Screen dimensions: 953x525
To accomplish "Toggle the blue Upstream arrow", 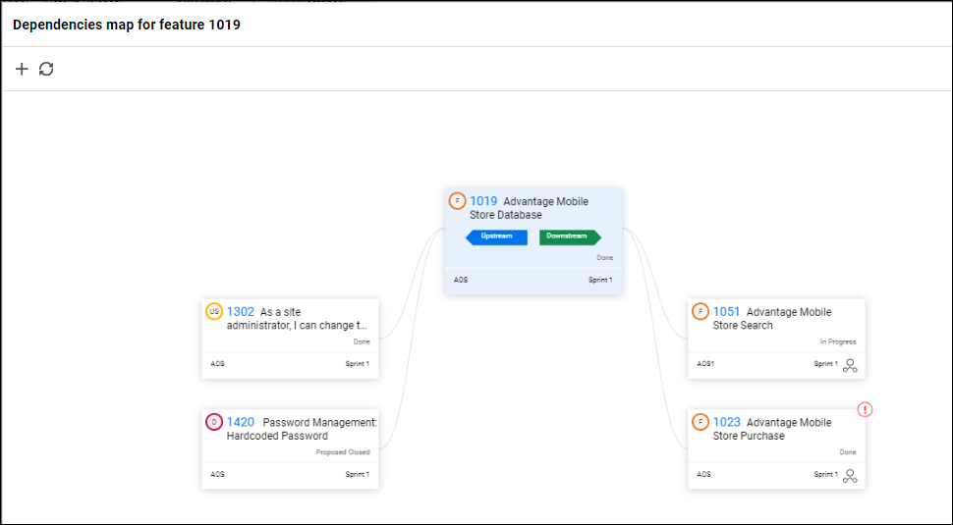I will pos(496,236).
